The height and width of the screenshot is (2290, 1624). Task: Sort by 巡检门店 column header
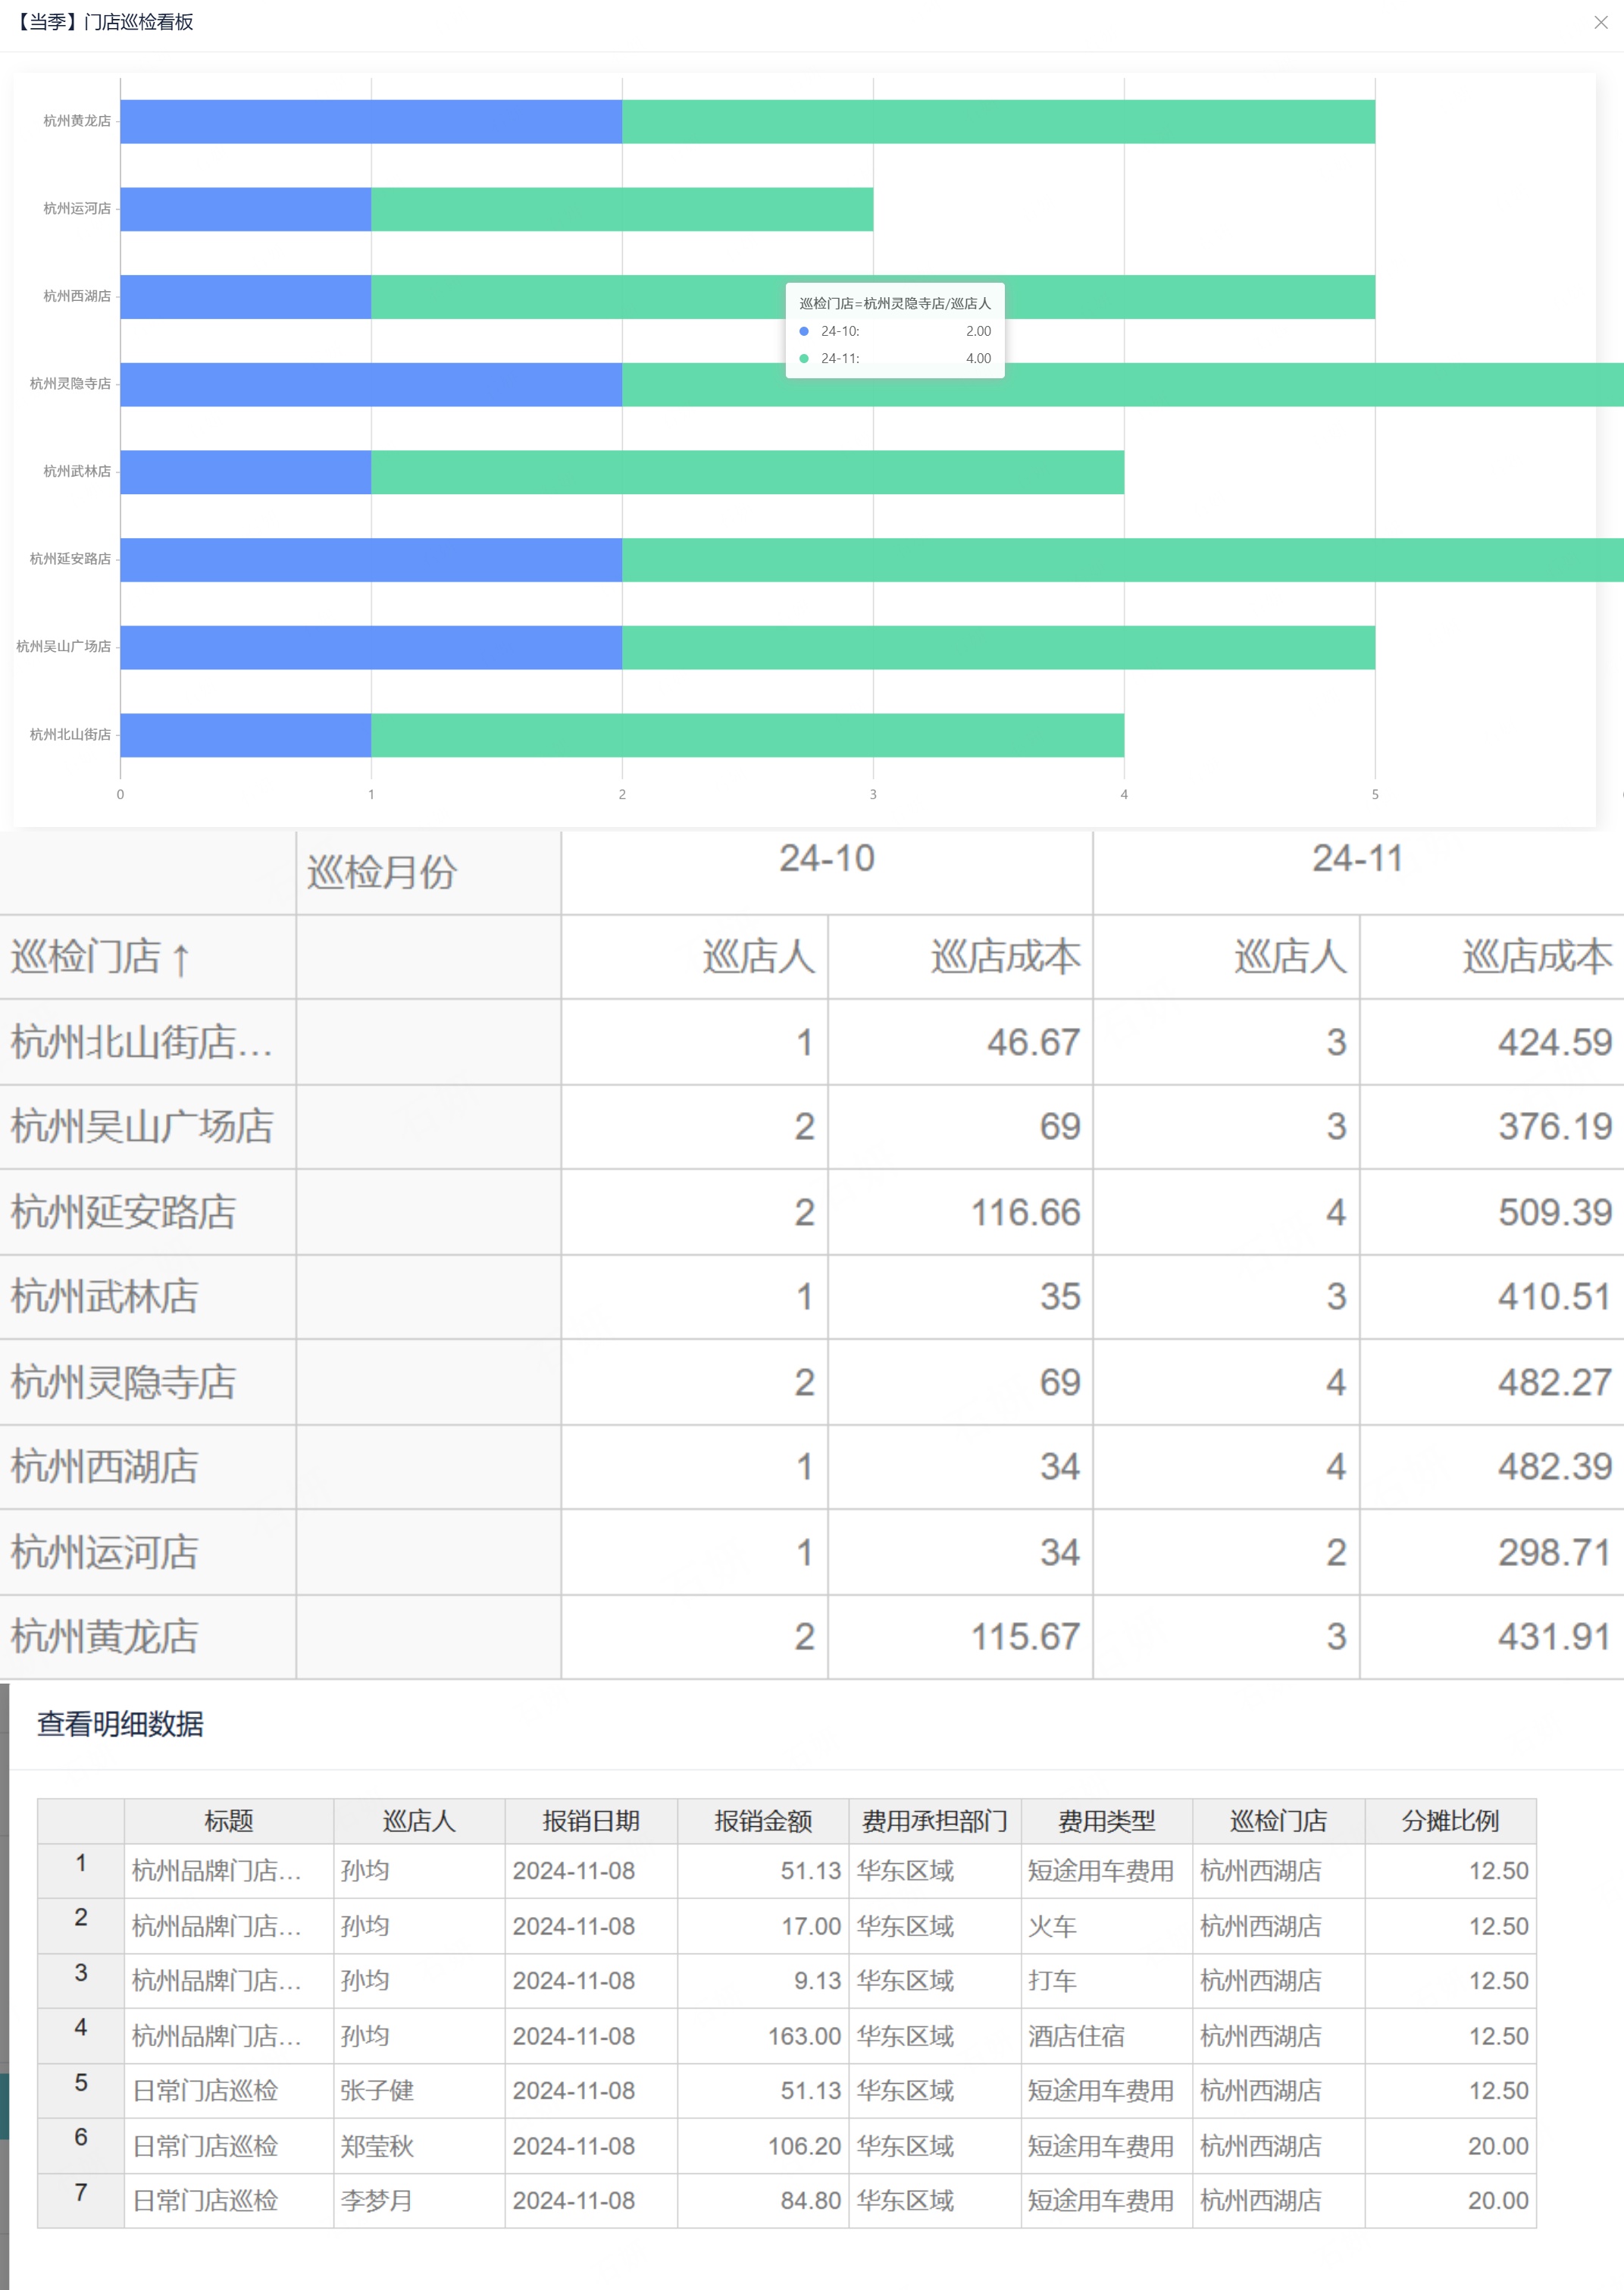100,957
